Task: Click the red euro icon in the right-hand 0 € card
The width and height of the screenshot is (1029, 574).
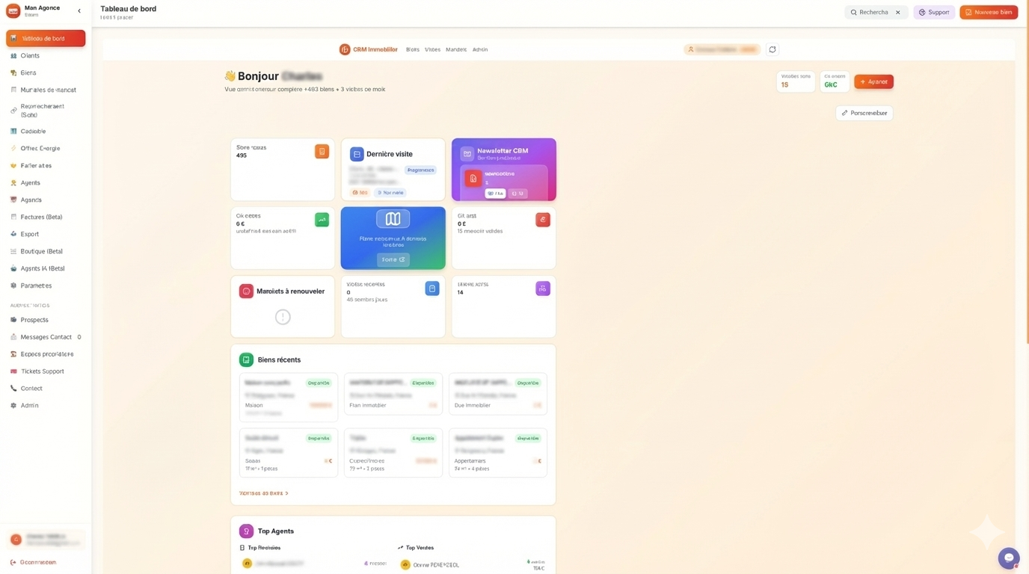Action: pyautogui.click(x=543, y=220)
